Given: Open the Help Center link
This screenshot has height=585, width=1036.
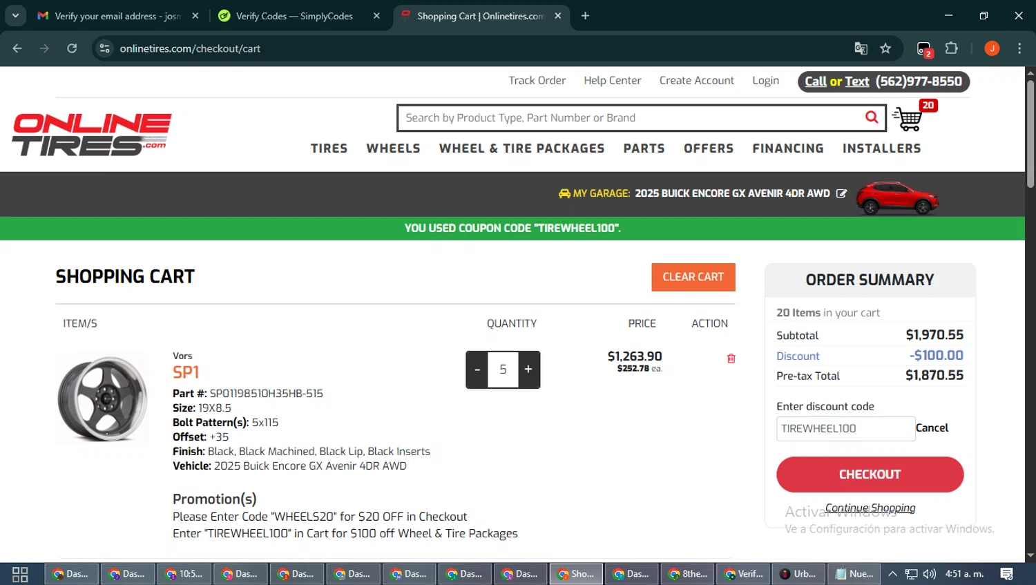Looking at the screenshot, I should (612, 81).
